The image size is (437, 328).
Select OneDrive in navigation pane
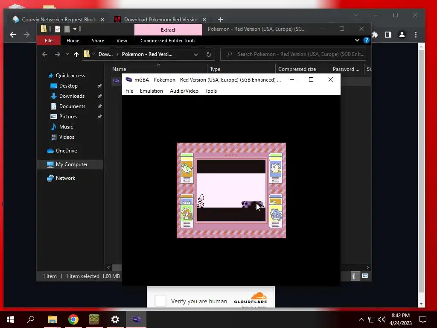pos(66,151)
